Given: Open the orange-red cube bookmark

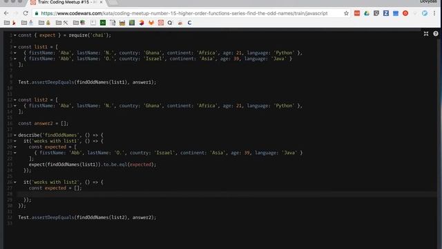Looking at the screenshot, I should (x=142, y=23).
